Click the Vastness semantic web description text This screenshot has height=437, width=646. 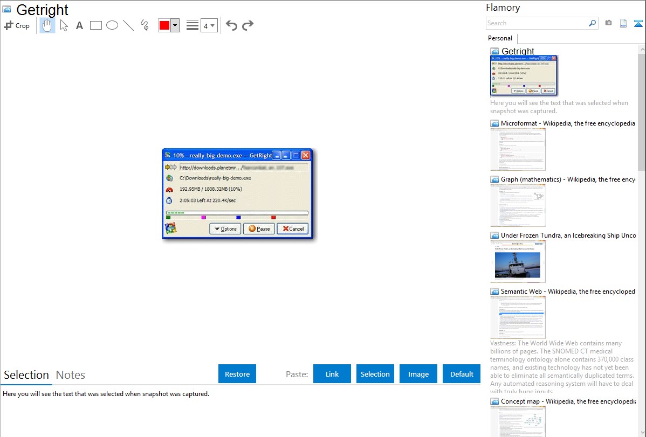562,367
